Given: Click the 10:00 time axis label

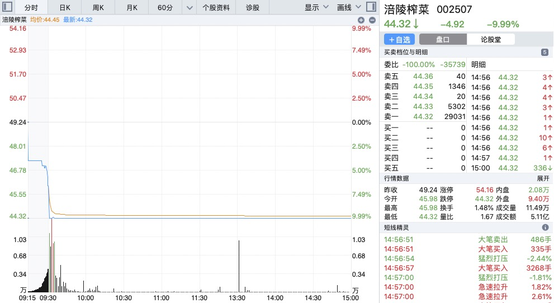Looking at the screenshot, I should point(86,298).
